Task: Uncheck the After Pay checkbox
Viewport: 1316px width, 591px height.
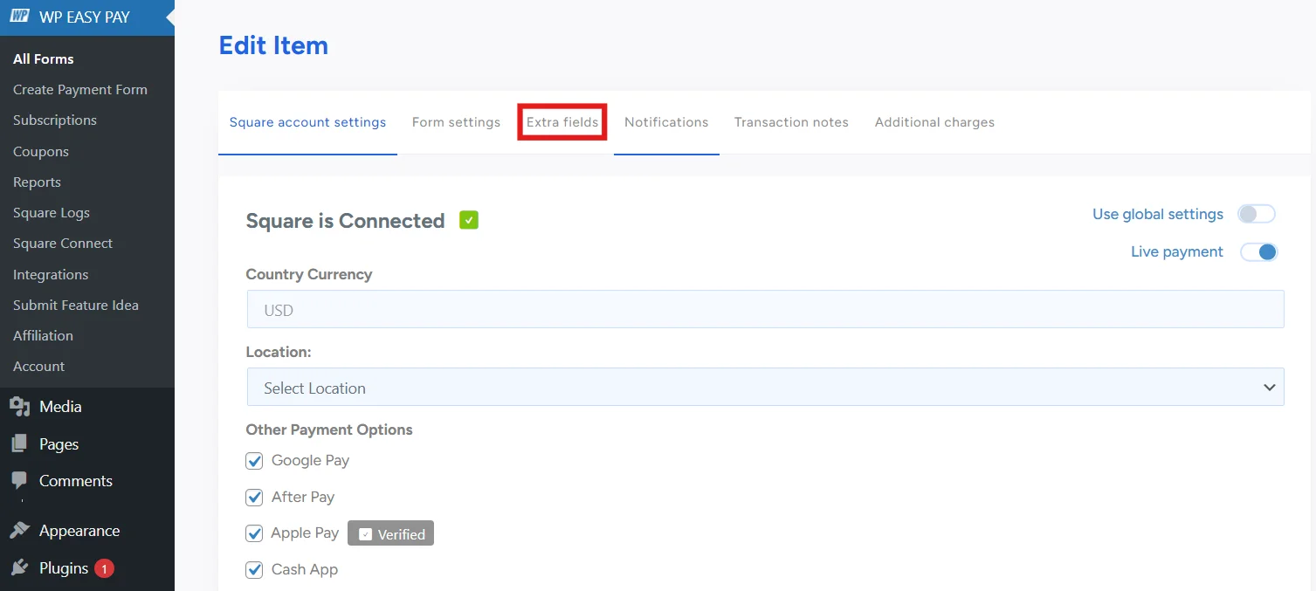Action: [x=254, y=498]
